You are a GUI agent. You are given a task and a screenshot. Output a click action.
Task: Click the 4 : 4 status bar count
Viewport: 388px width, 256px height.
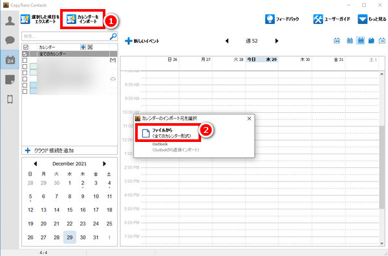tap(43, 253)
